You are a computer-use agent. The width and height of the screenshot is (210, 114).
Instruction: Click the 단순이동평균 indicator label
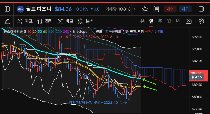13,32
